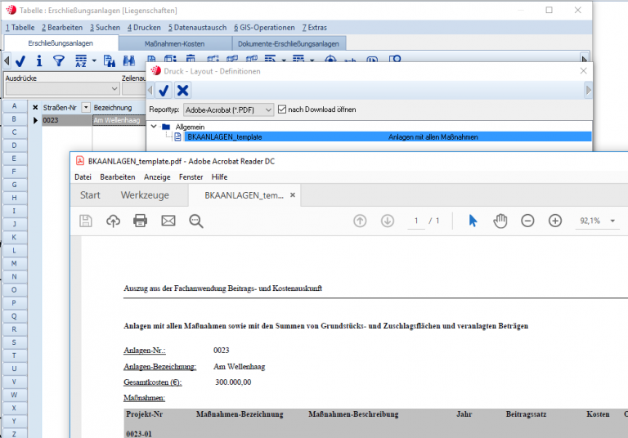Jump to letter W in alphabet index

pyautogui.click(x=15, y=395)
